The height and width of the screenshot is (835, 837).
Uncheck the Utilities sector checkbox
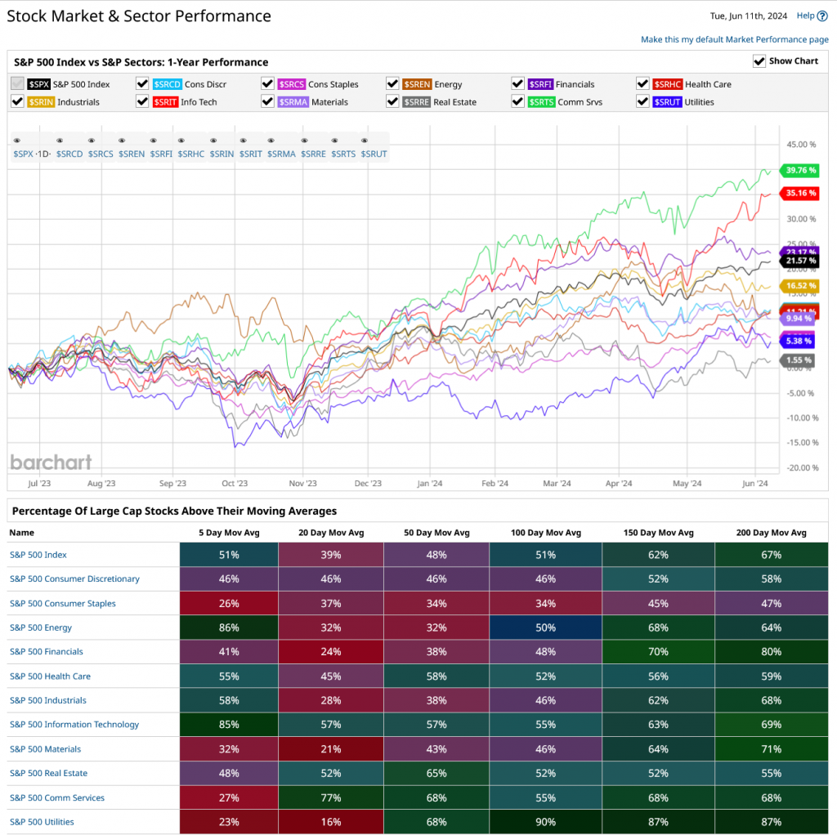(x=642, y=101)
